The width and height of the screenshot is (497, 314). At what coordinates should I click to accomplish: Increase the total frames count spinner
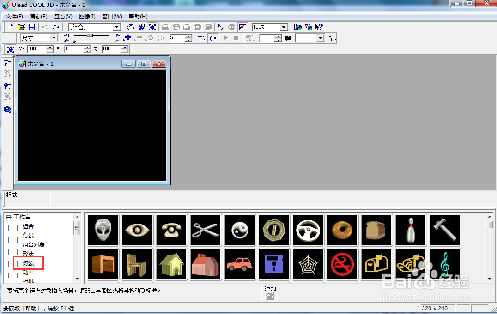278,36
